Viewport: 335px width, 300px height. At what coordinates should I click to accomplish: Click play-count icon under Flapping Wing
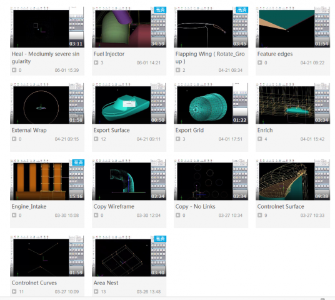(x=177, y=70)
